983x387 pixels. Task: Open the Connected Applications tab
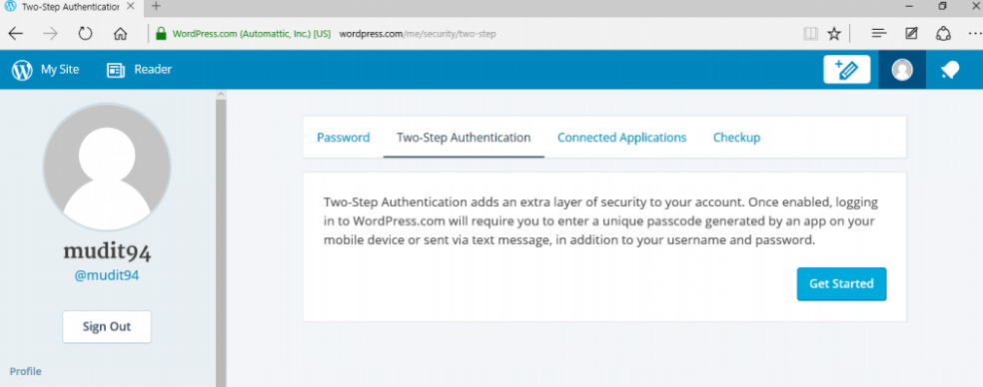622,137
